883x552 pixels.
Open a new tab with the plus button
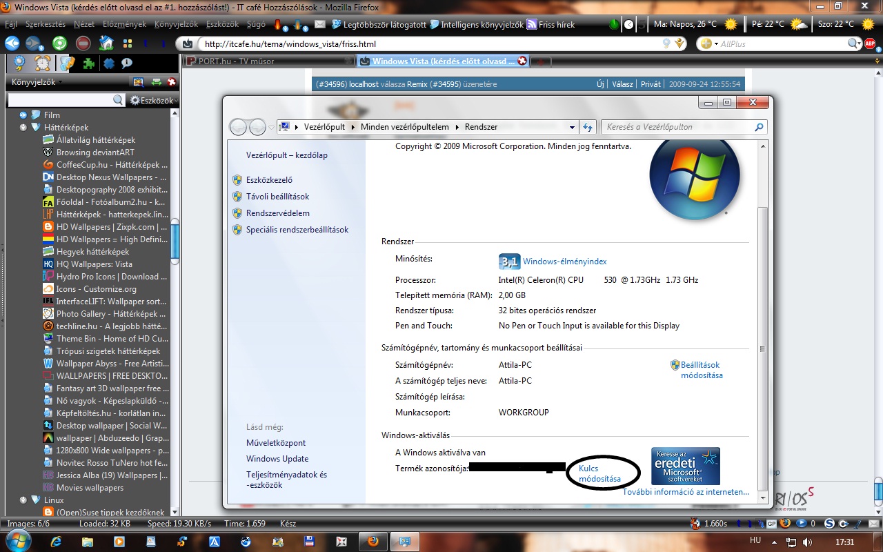(x=541, y=61)
